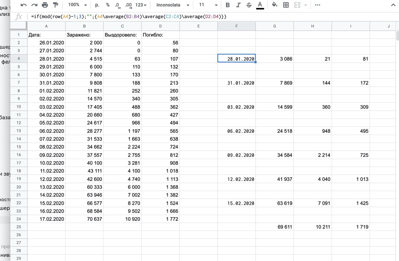Select cell with date 17.02.2020
This screenshot has height=261, width=399.
46,219
